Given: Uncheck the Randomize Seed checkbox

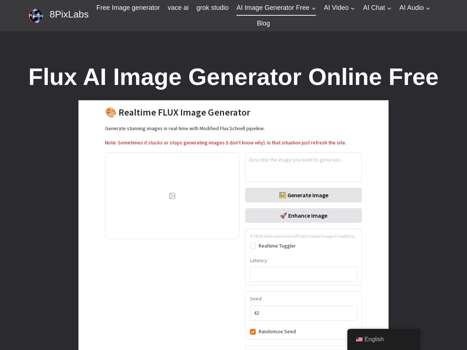Looking at the screenshot, I should pyautogui.click(x=253, y=331).
